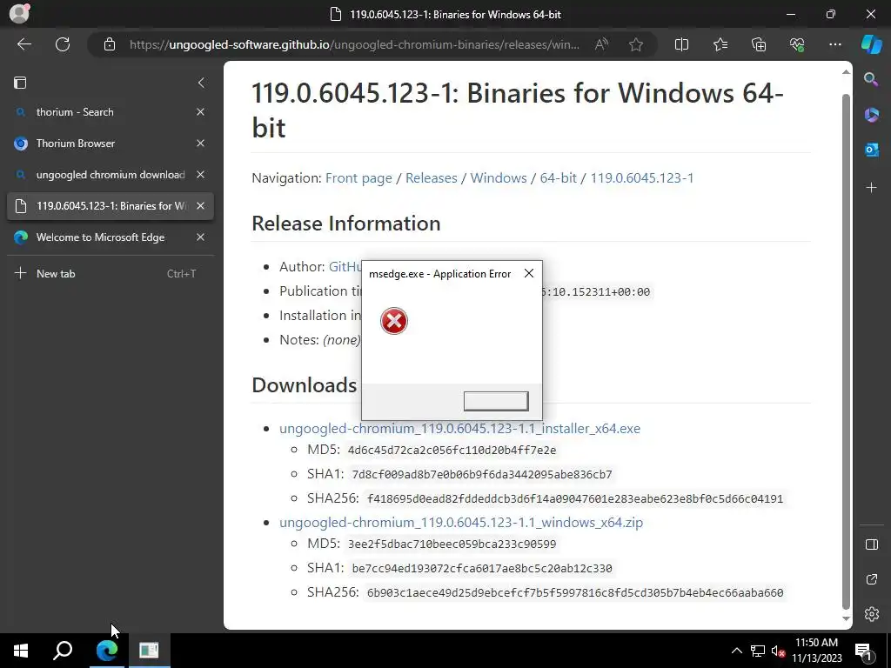The image size is (891, 668).
Task: Download the installer_x64.exe file
Action: coord(459,428)
